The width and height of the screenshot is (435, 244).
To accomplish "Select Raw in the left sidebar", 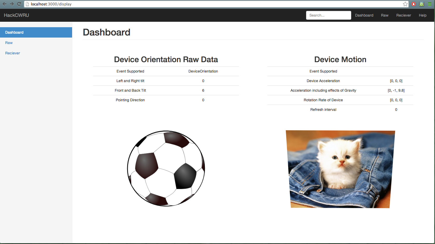I will tap(36, 43).
